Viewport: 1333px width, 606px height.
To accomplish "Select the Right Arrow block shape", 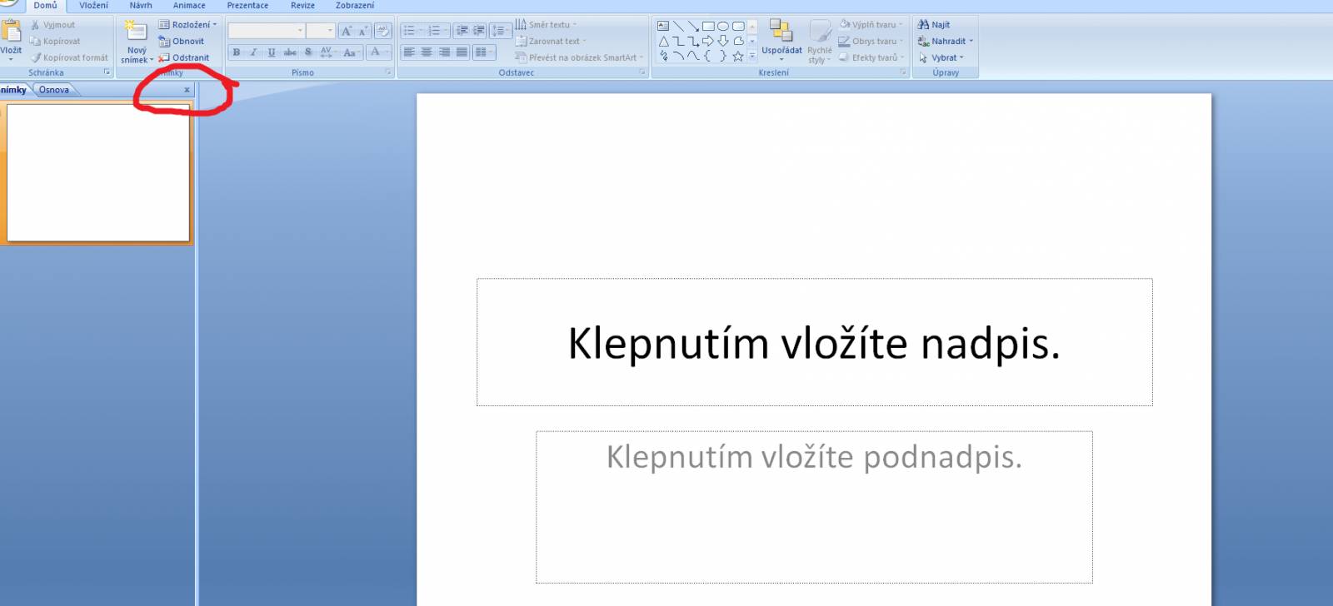I will coord(708,41).
